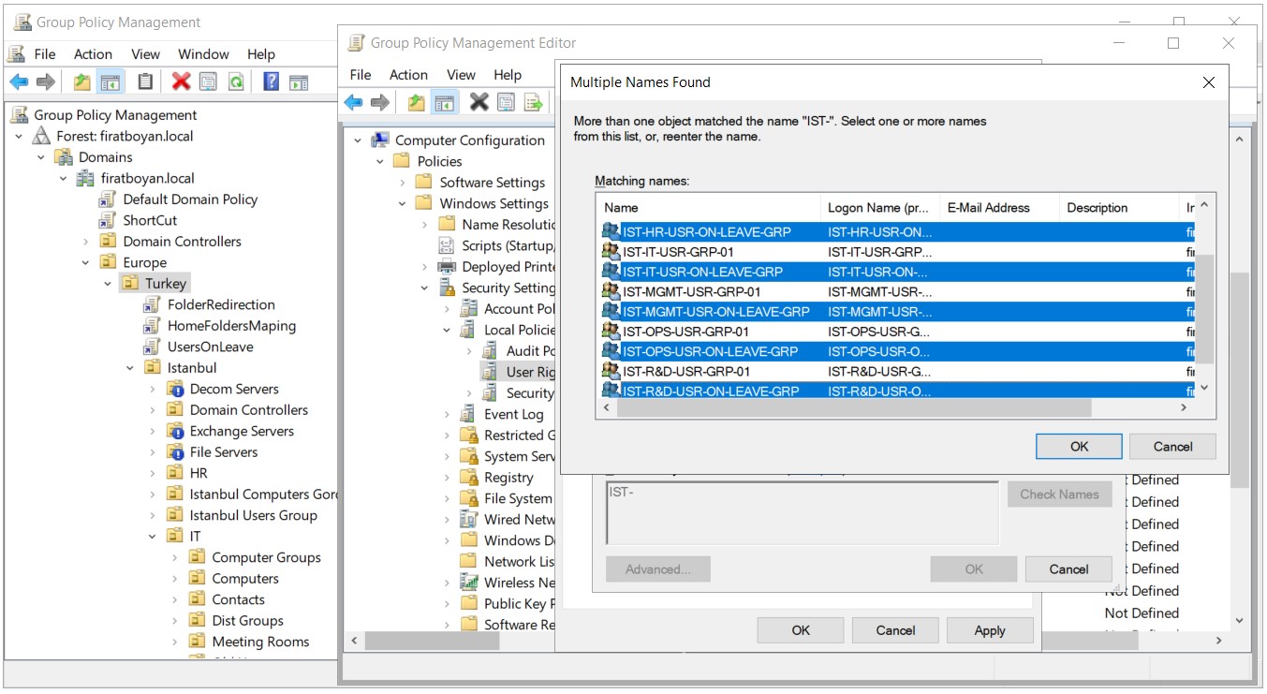
Task: Open View menu in Policy Editor
Action: click(461, 75)
